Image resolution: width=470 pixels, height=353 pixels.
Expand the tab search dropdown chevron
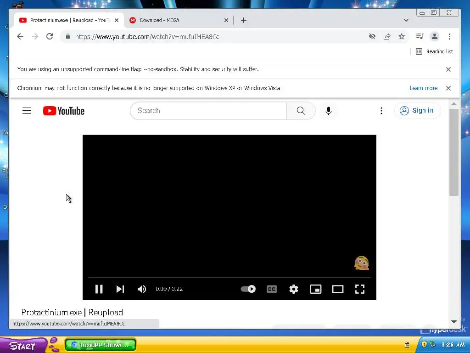tap(406, 20)
